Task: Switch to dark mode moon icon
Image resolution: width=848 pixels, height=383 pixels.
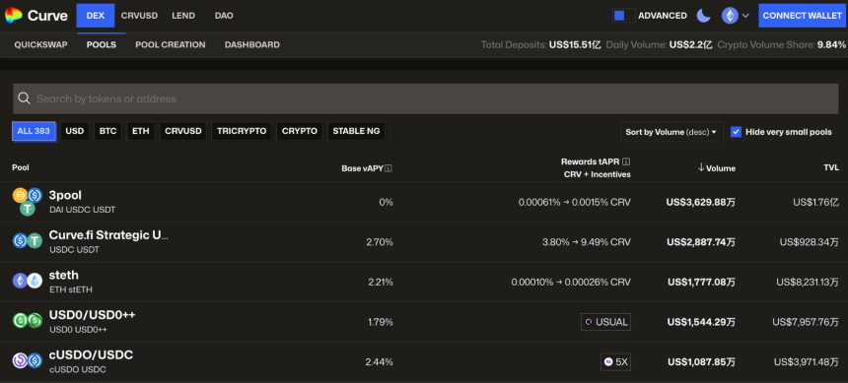Action: (x=703, y=16)
